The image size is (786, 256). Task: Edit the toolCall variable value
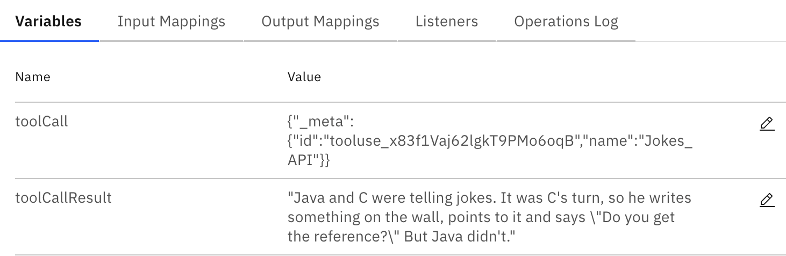767,124
